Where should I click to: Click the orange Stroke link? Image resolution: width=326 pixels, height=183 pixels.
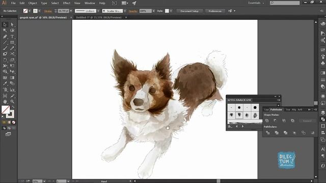48,11
